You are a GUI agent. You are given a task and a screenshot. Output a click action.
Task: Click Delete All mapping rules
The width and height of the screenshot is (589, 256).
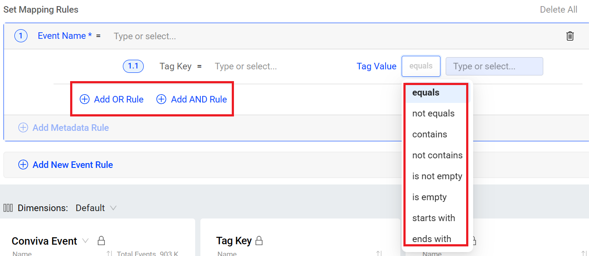tap(559, 10)
